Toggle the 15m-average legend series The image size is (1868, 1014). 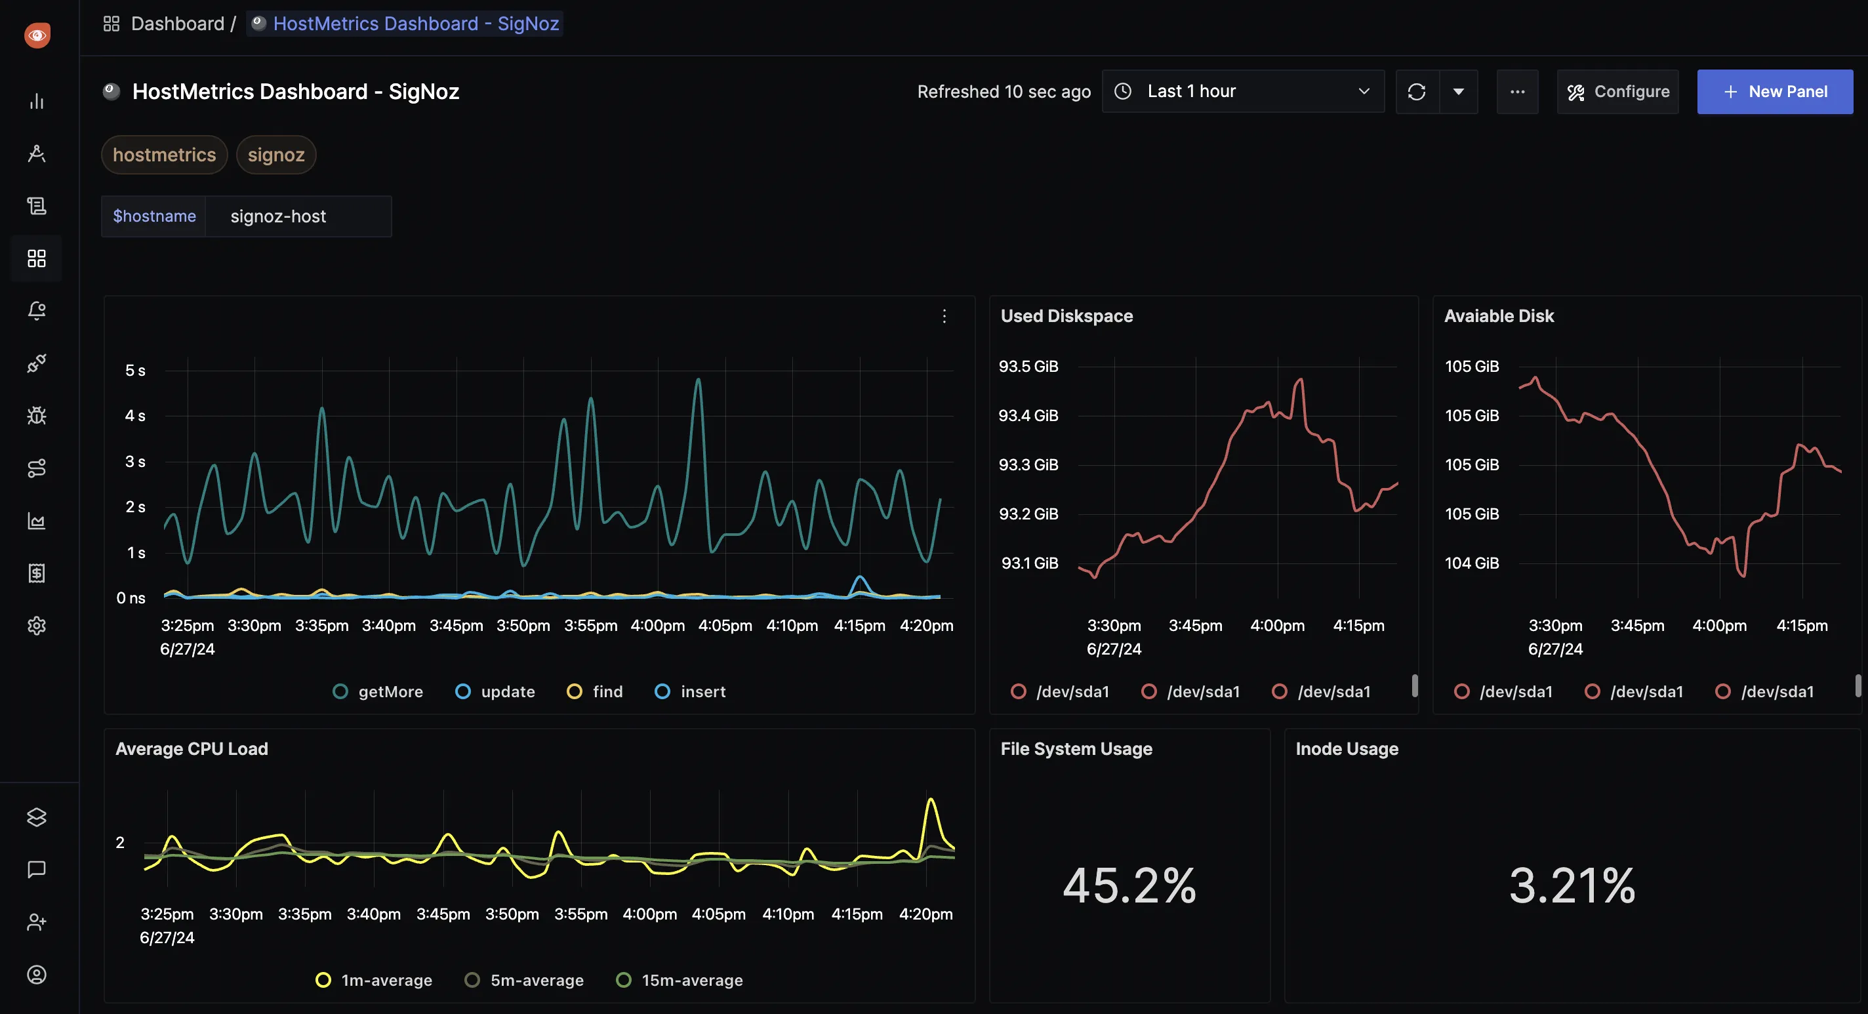pyautogui.click(x=679, y=980)
